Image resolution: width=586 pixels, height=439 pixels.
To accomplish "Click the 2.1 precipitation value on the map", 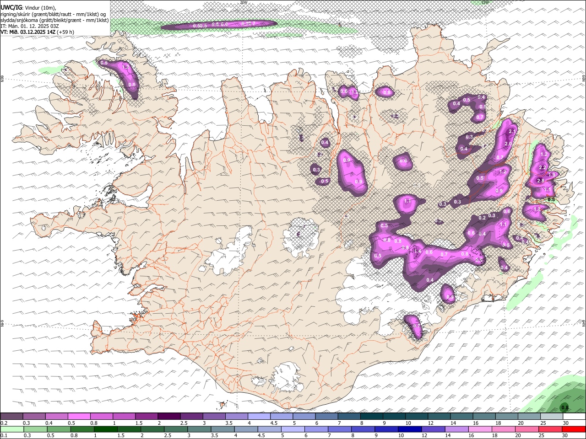I will pos(512,132).
